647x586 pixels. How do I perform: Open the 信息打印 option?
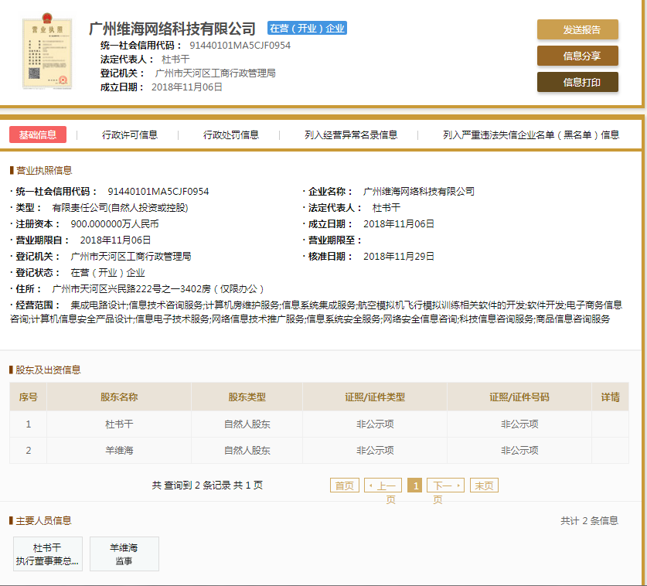(577, 82)
